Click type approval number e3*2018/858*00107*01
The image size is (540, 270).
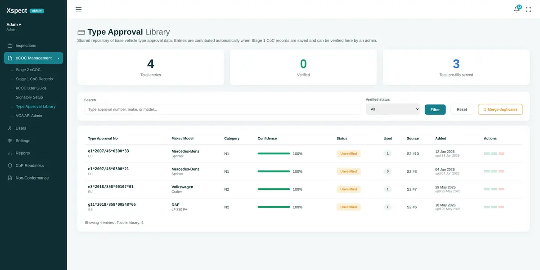[x=111, y=187]
